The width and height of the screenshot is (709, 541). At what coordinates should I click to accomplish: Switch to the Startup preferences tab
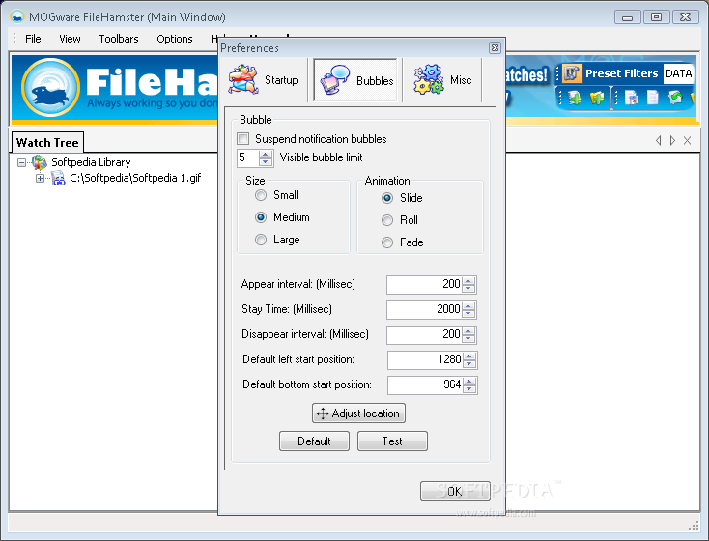click(264, 80)
